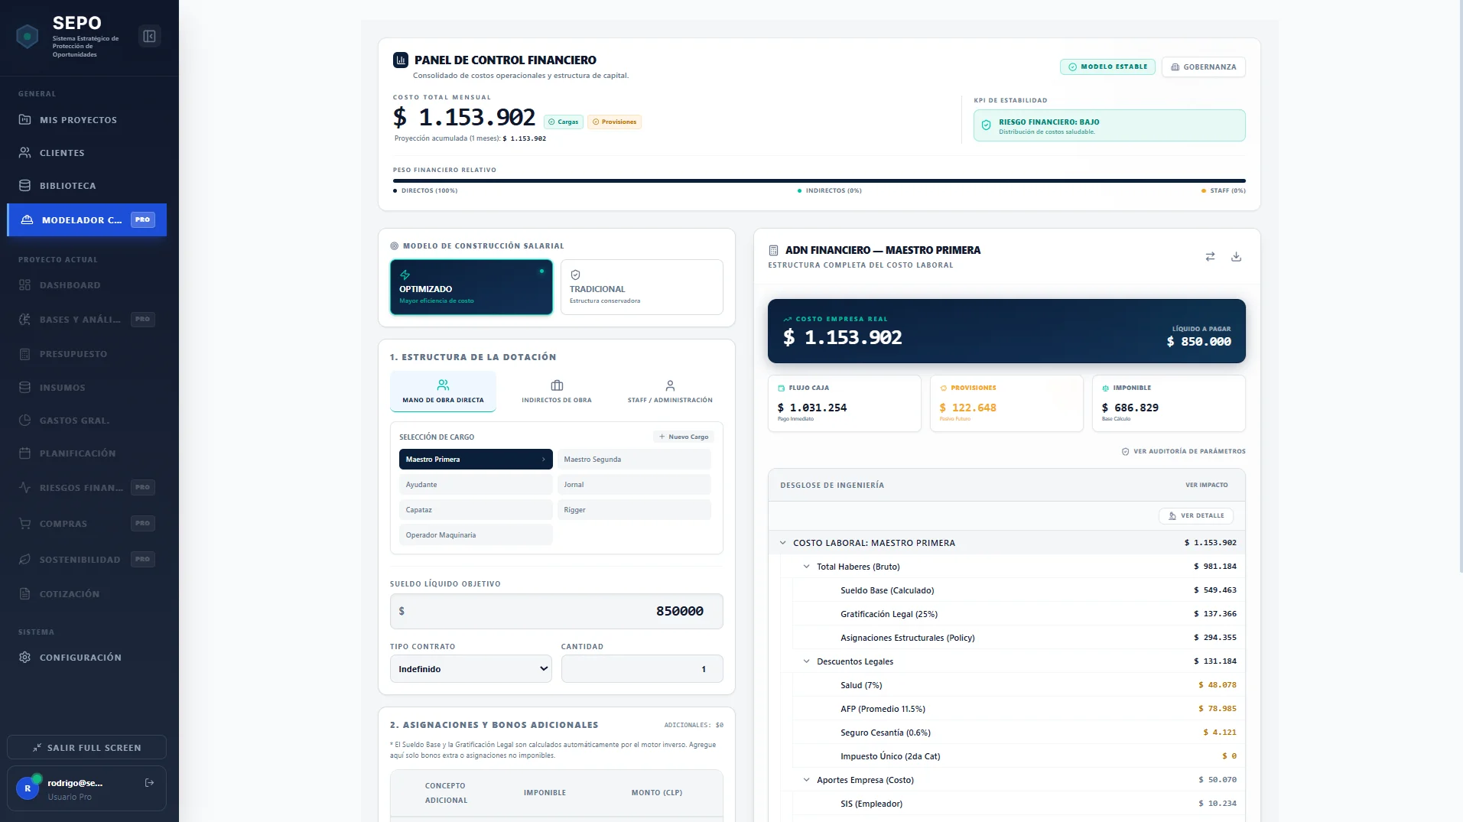Select the Tradicional salary model
The width and height of the screenshot is (1463, 822).
[641, 288]
